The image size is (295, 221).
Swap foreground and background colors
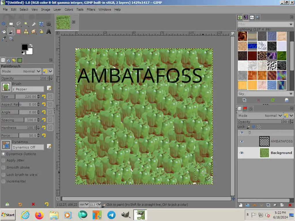click(31, 45)
